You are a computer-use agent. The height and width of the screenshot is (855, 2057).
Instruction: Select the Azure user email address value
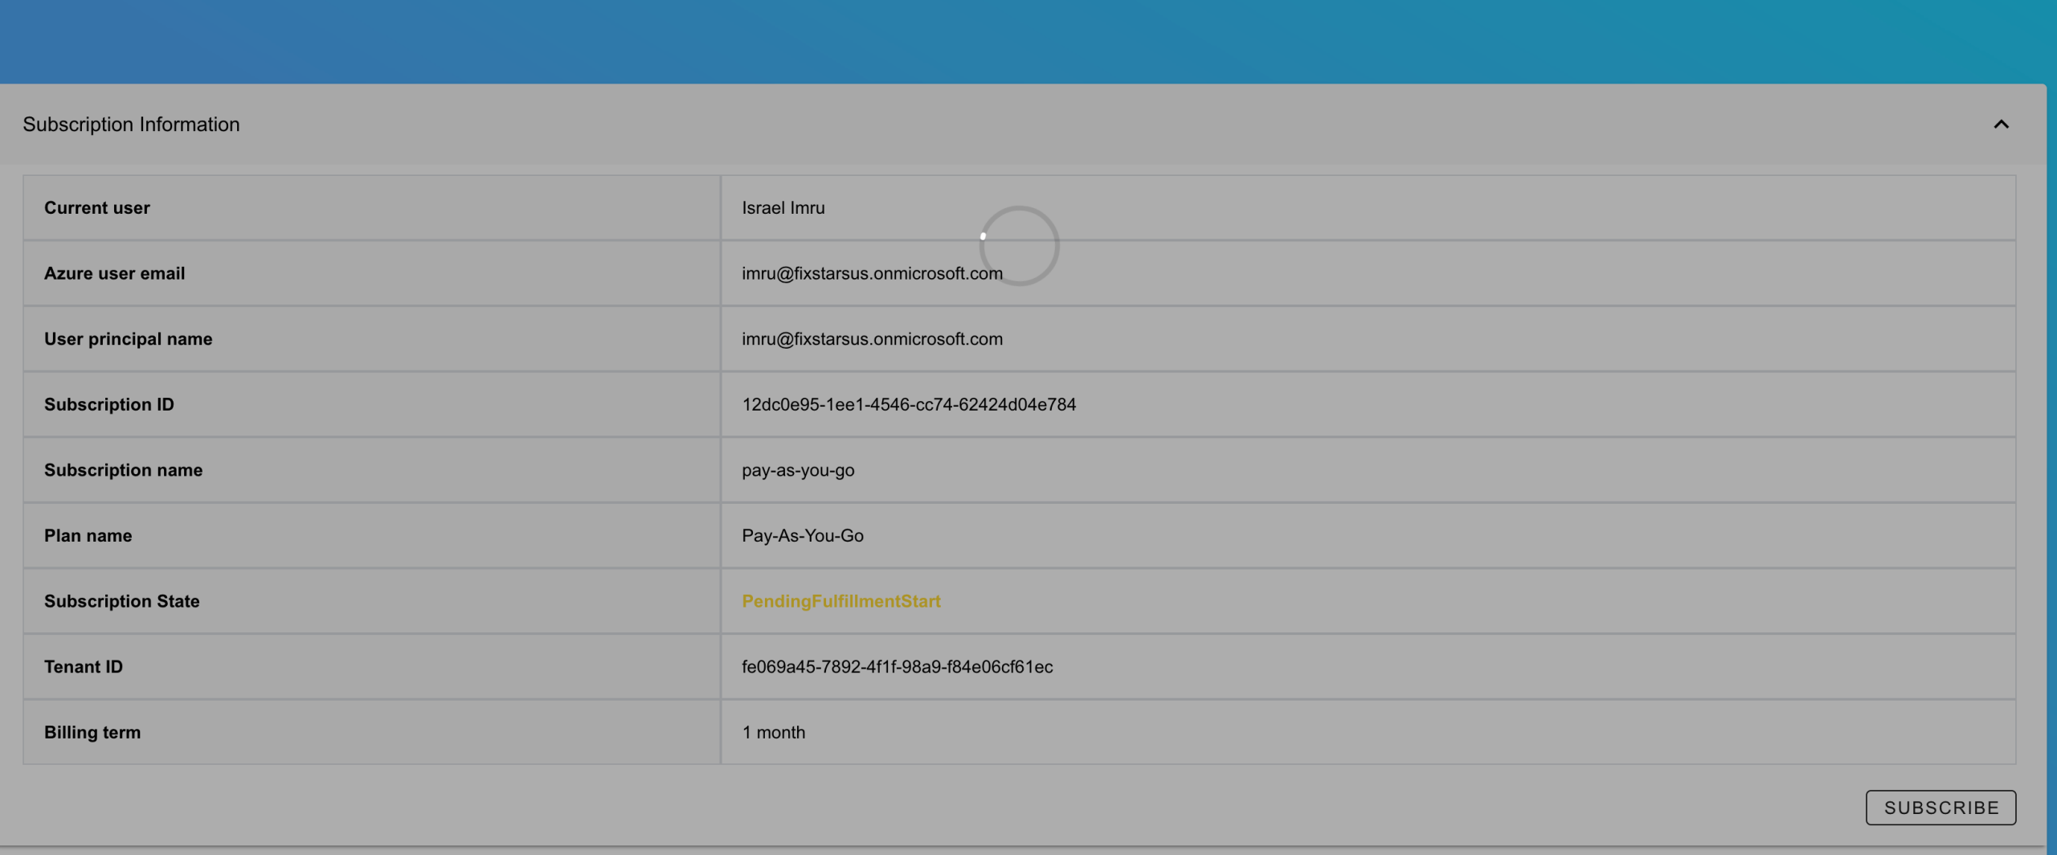872,273
